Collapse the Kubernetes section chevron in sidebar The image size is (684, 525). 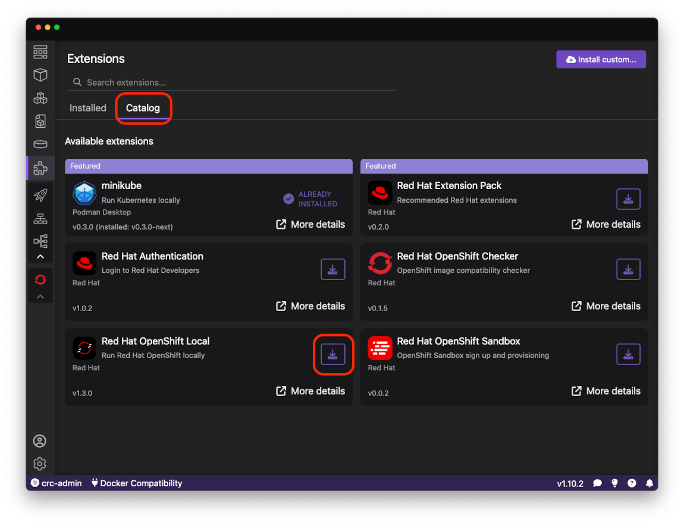[40, 257]
